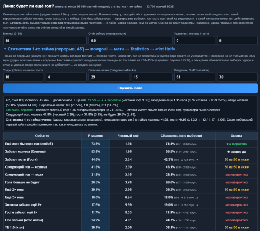Select the «Ещё 2+ гола» row label
The width and height of the screenshot is (260, 231).
pos(14,190)
